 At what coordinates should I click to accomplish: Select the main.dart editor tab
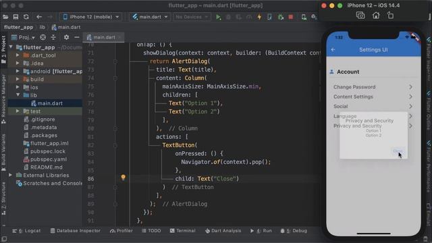[103, 37]
